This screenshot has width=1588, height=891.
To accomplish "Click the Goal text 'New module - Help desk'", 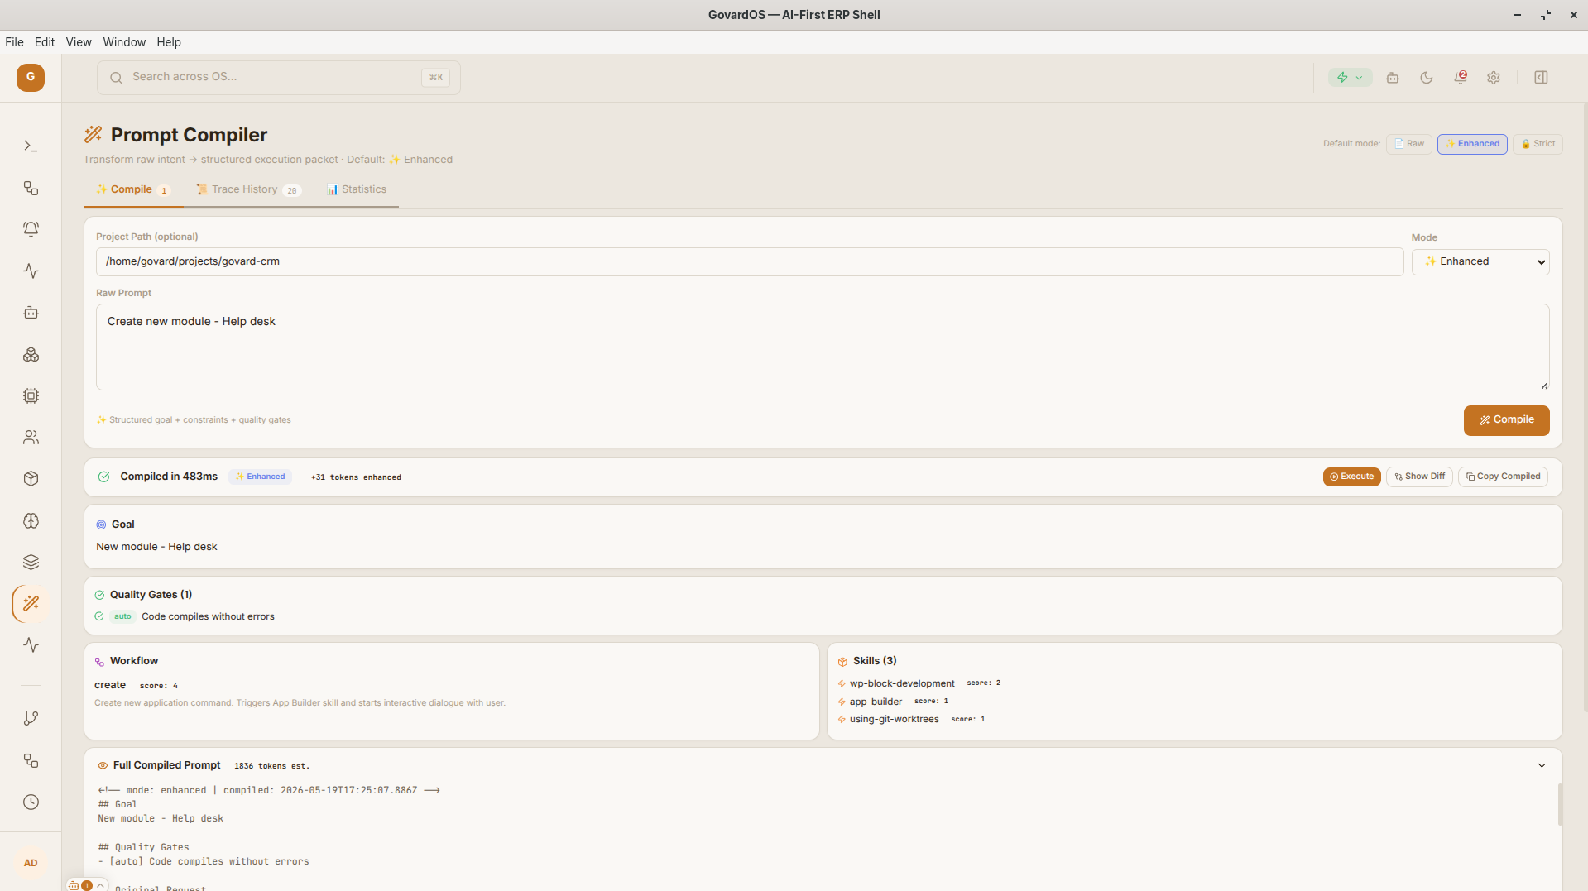I will pyautogui.click(x=156, y=547).
